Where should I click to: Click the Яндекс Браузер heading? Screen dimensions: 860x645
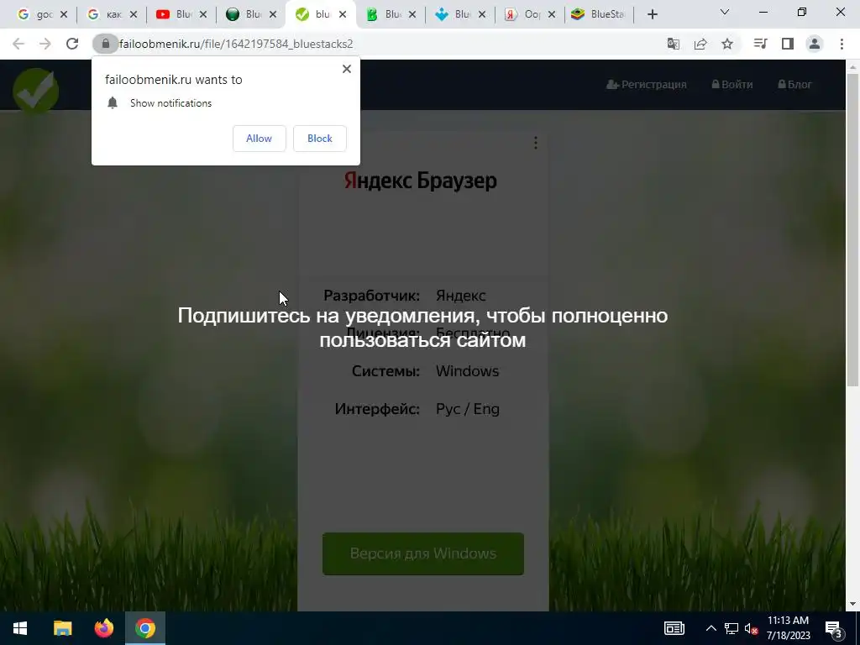point(420,181)
